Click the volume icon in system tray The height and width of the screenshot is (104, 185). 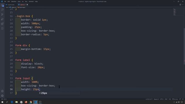179,102
